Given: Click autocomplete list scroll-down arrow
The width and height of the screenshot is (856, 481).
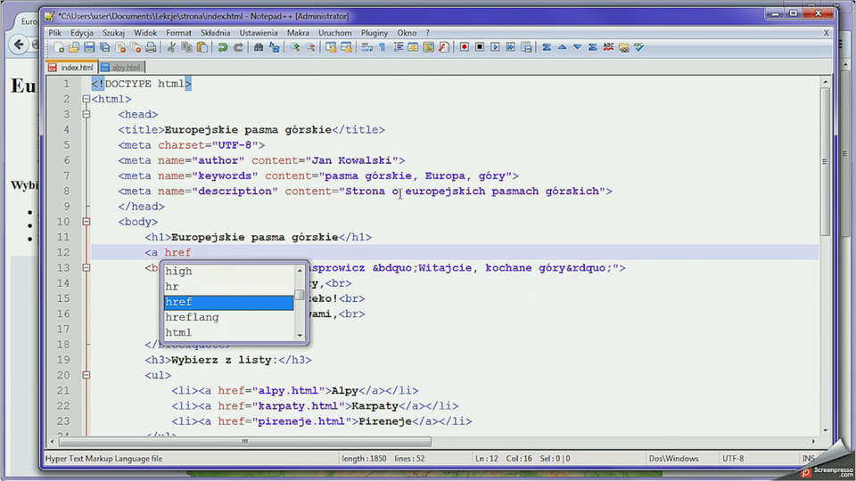Looking at the screenshot, I should (300, 336).
